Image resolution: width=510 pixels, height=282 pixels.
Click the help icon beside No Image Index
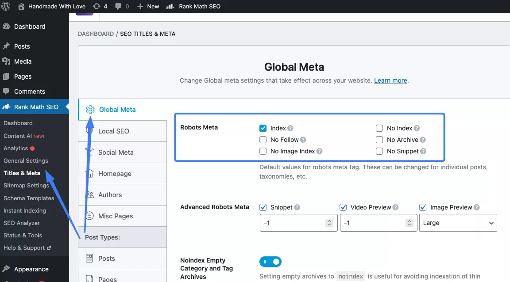click(320, 151)
